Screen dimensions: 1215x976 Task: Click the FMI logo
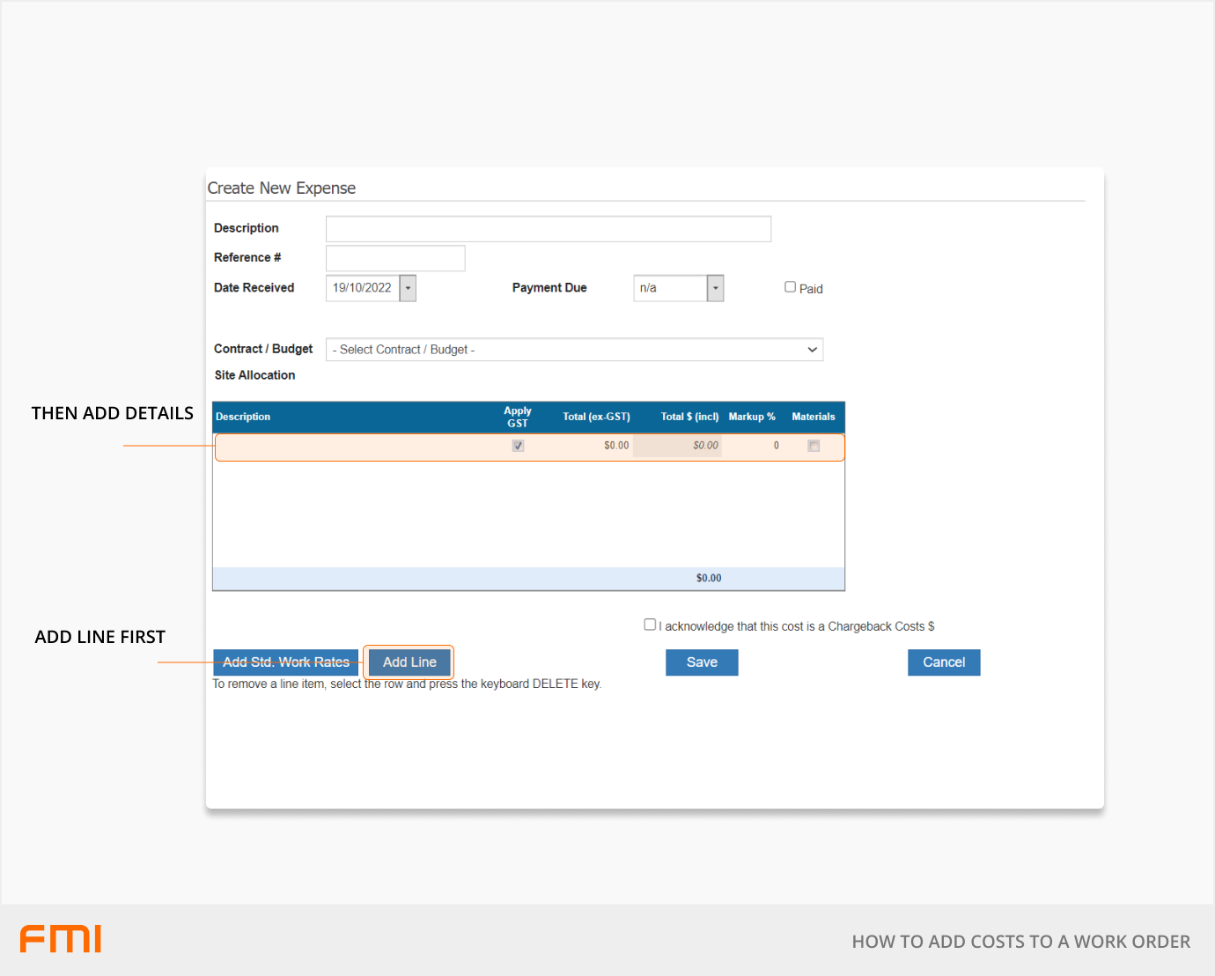pos(61,939)
